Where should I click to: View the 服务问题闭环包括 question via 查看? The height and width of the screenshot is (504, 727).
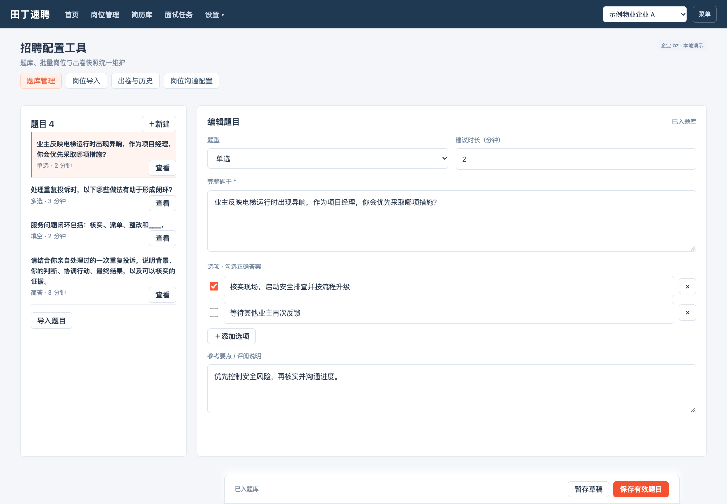pyautogui.click(x=163, y=238)
